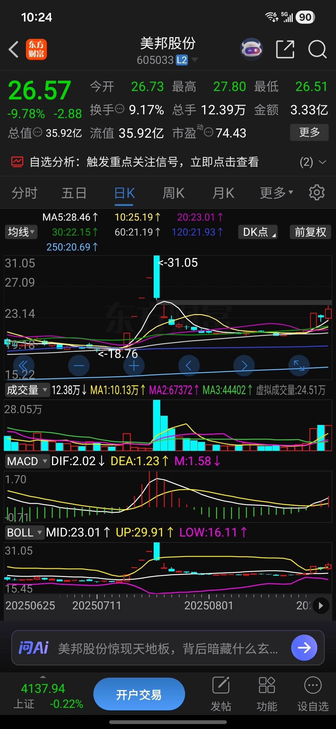
Task: Expand chart to fullscreen icon
Action: point(299,365)
